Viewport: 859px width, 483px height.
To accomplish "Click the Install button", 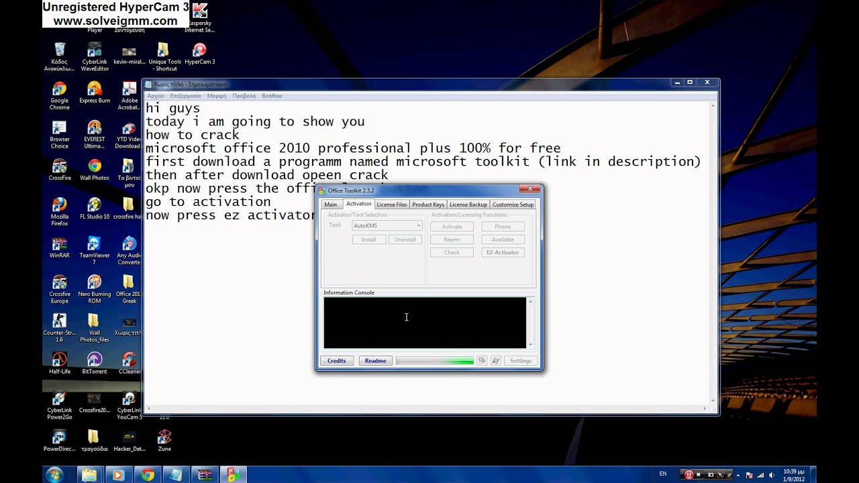I will (369, 239).
